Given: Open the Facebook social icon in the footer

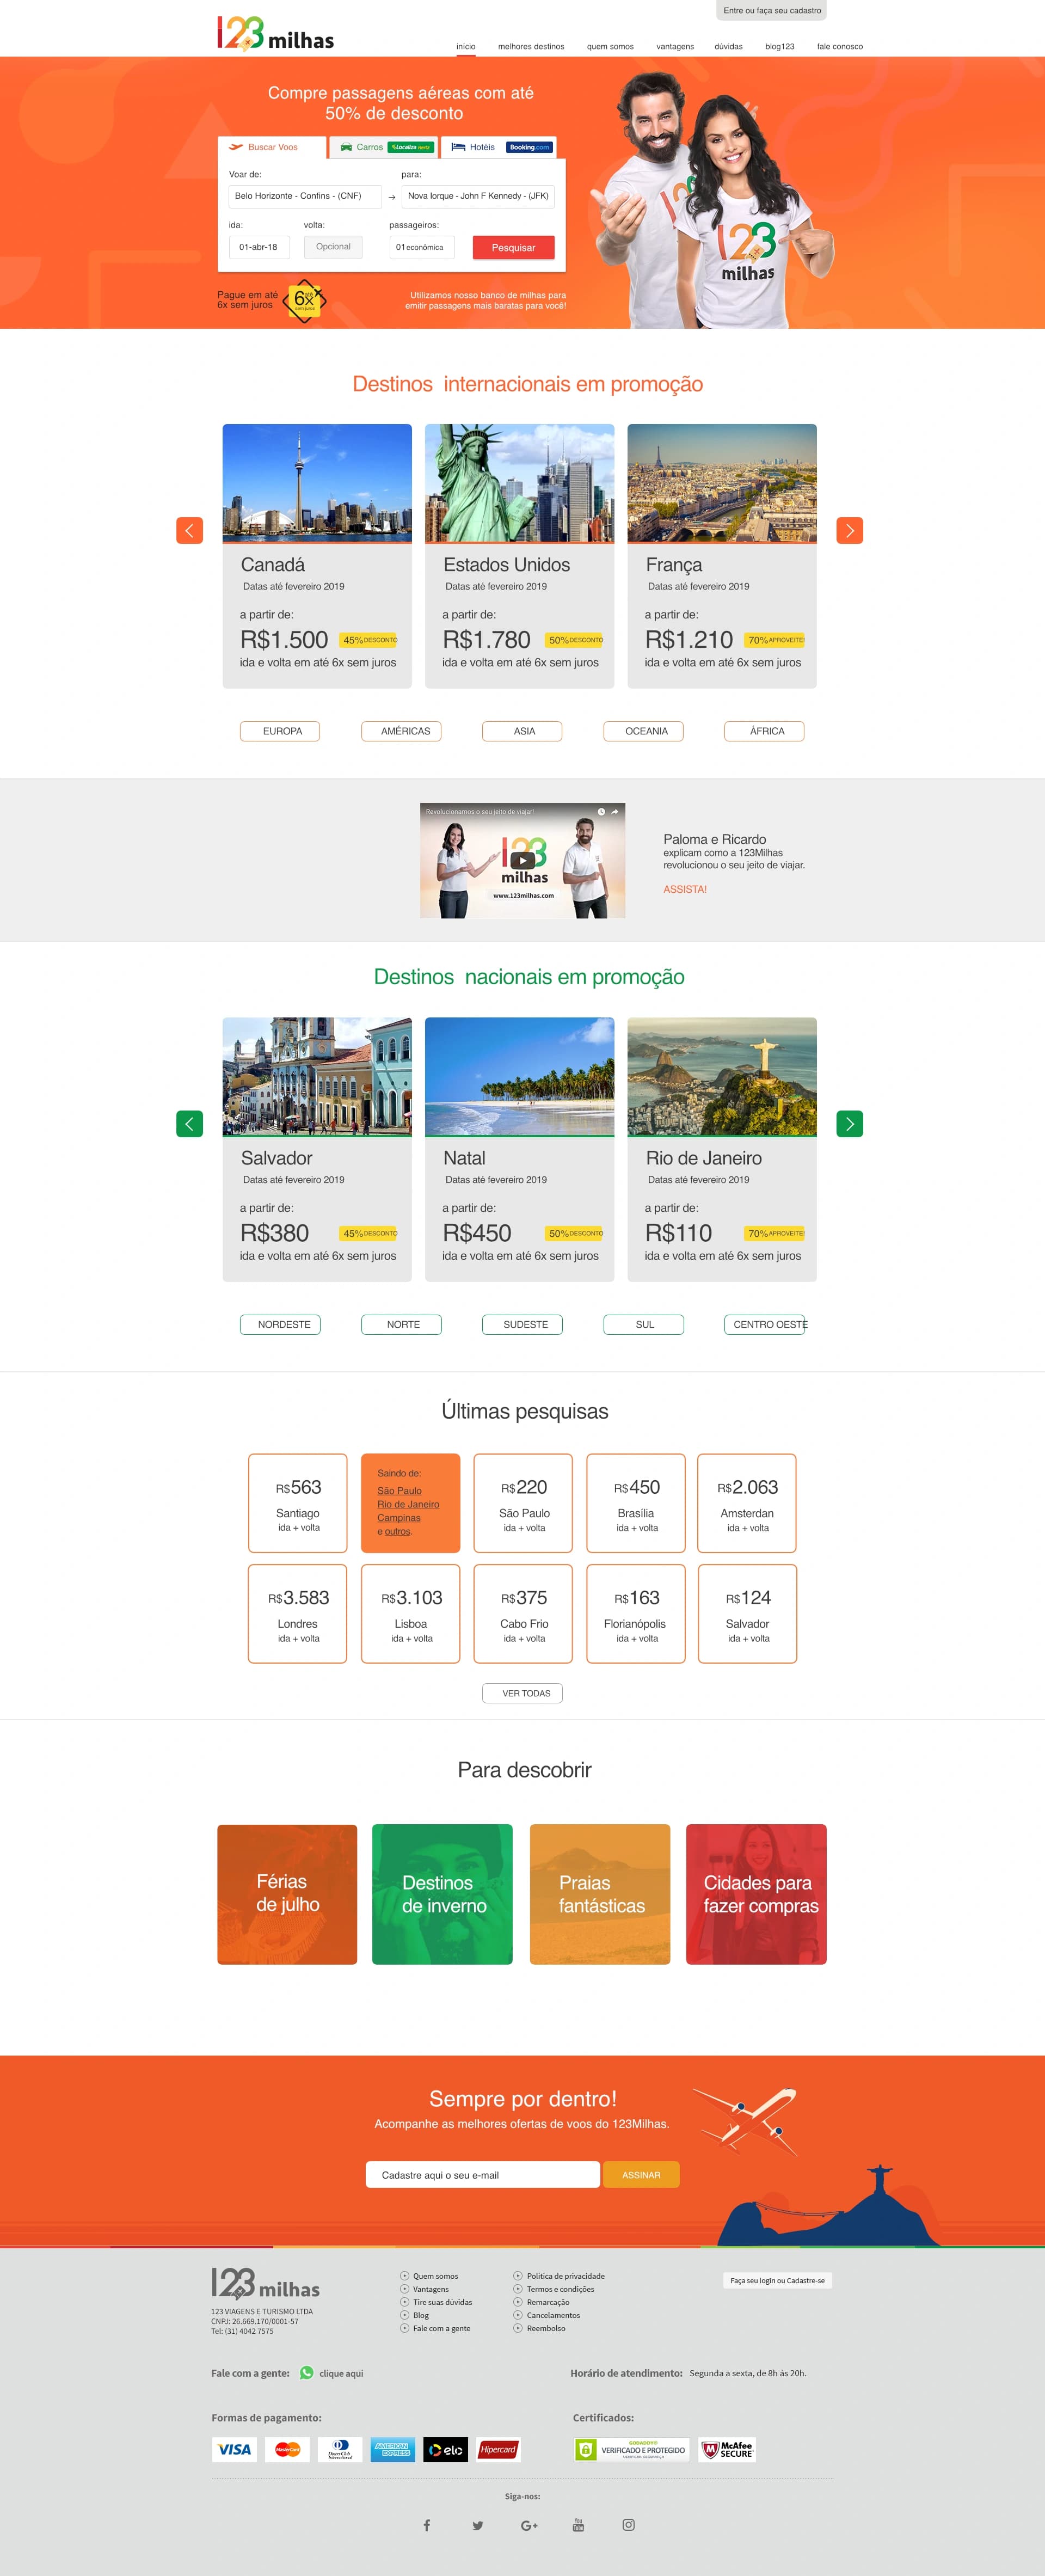Looking at the screenshot, I should pos(427,2525).
